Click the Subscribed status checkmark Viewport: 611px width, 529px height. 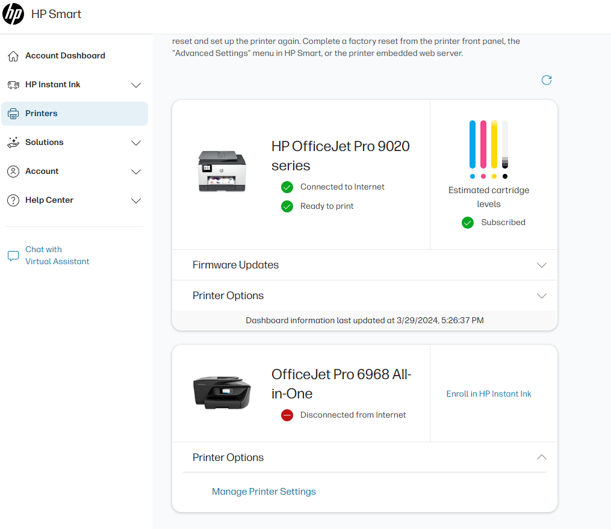point(468,223)
